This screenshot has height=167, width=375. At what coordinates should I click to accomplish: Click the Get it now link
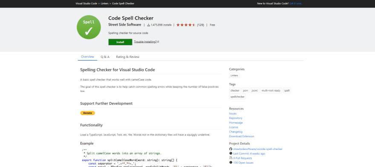[295, 3]
